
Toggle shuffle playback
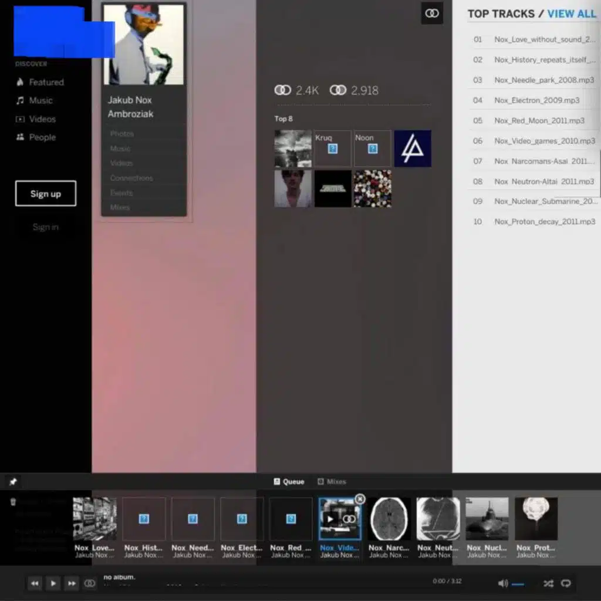[x=549, y=583]
